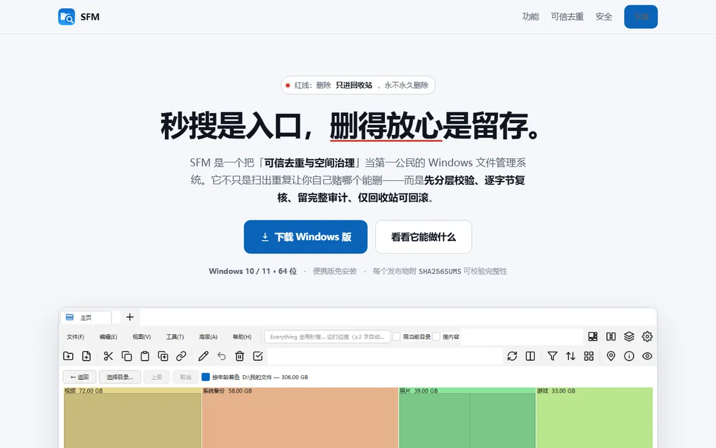Click the undo arrow icon
Viewport: 716px width, 448px height.
tap(222, 356)
